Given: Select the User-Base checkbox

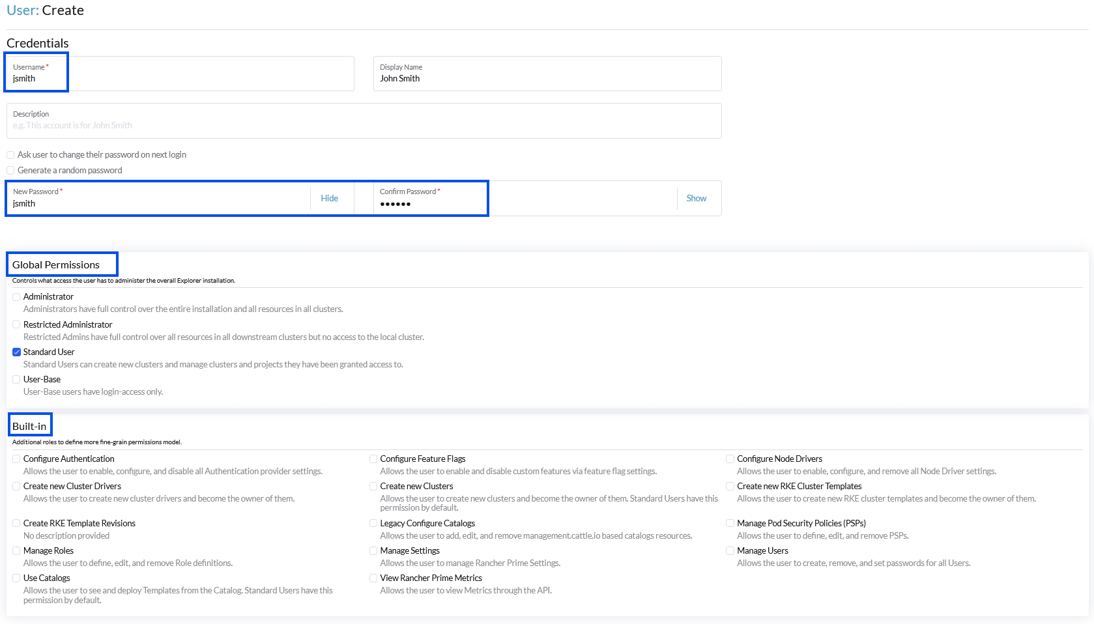Looking at the screenshot, I should [17, 379].
